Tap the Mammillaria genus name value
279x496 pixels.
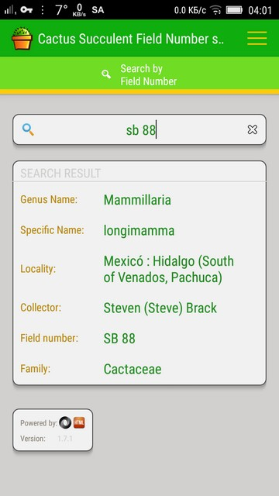tap(137, 200)
